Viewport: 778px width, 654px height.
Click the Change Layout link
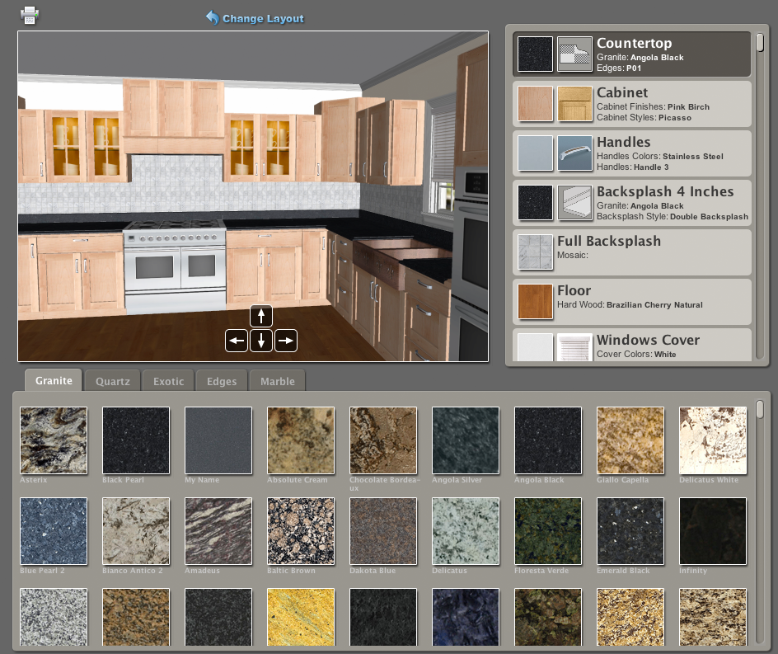[255, 18]
